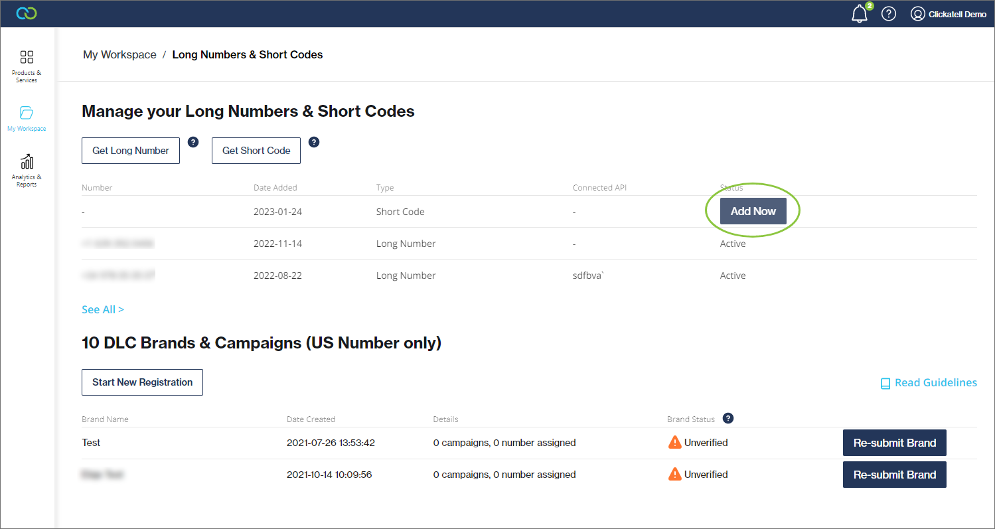Click the help icon beside Get Short Code

click(314, 142)
